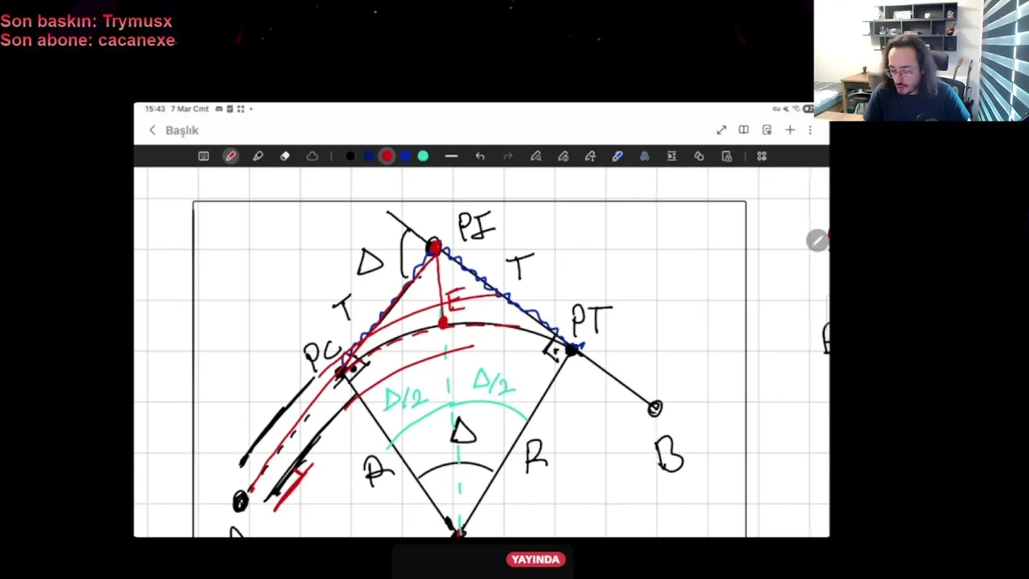Click the YAYINDA live badge

coord(535,560)
